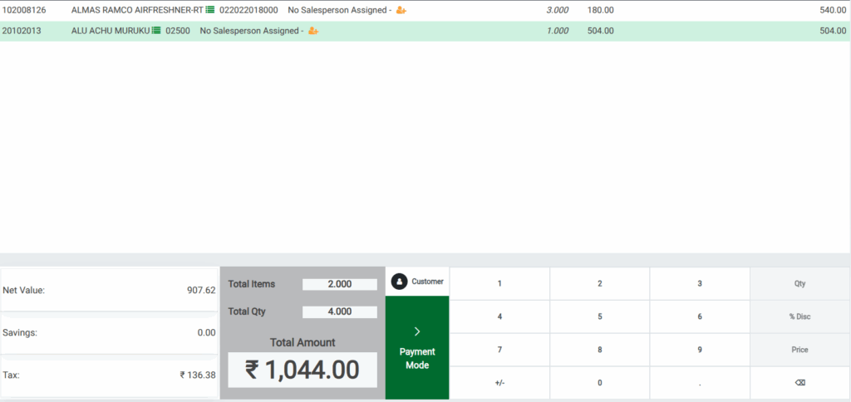Tap numpad key 3
851x402 pixels.
pos(700,283)
